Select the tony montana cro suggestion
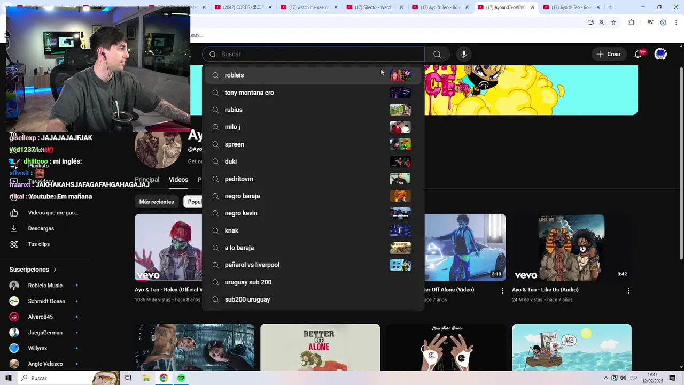 coord(313,93)
